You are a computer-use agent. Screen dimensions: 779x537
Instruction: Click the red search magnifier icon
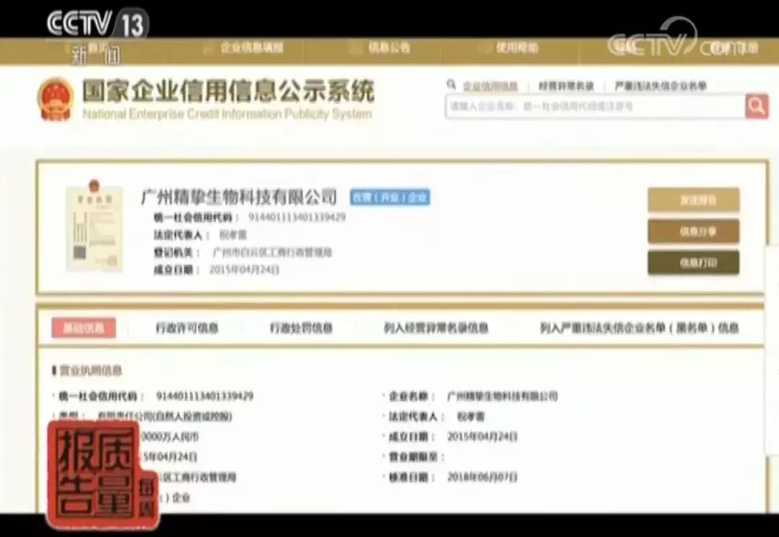(x=757, y=106)
